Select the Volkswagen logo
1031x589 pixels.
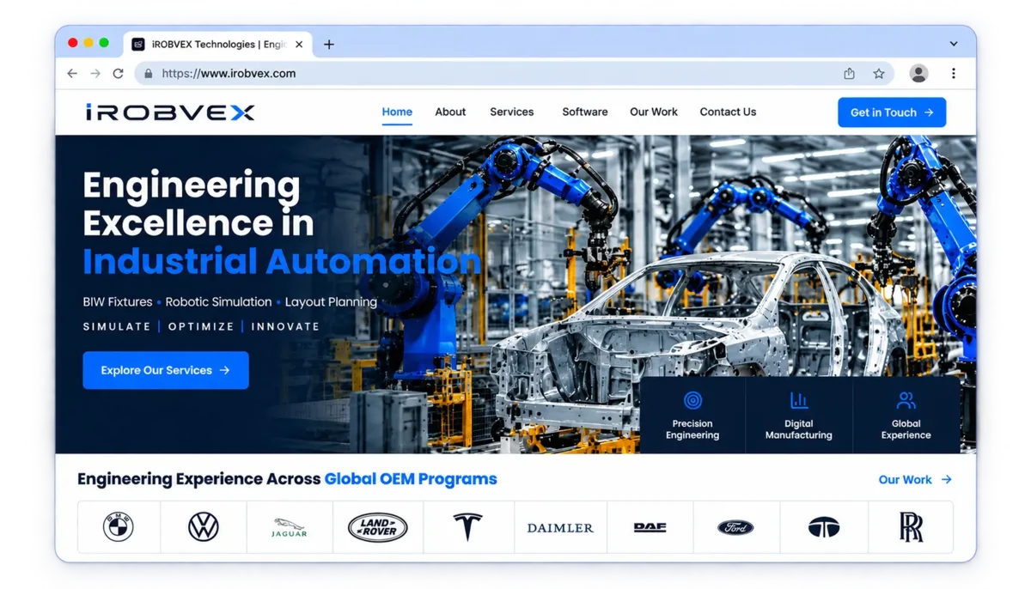point(204,527)
